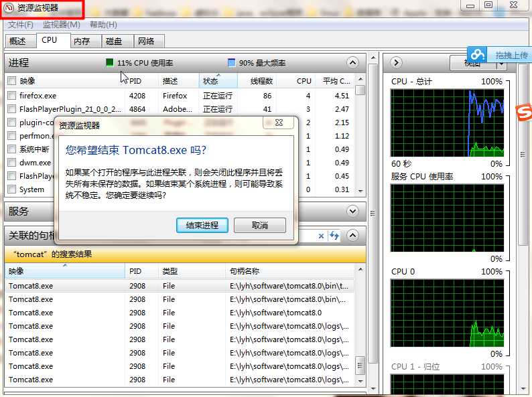Viewport: 532px width, 397px height.
Task: Click the CPU 0 usage graph
Action: (447, 313)
